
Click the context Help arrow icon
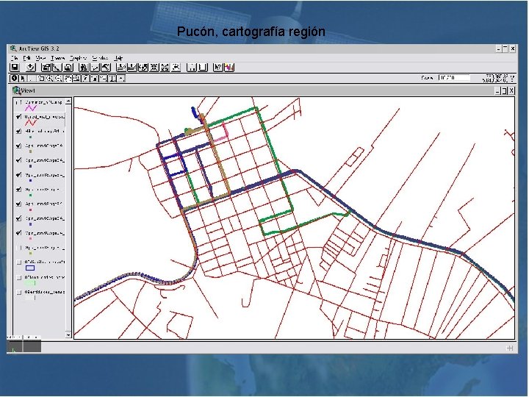click(x=218, y=68)
